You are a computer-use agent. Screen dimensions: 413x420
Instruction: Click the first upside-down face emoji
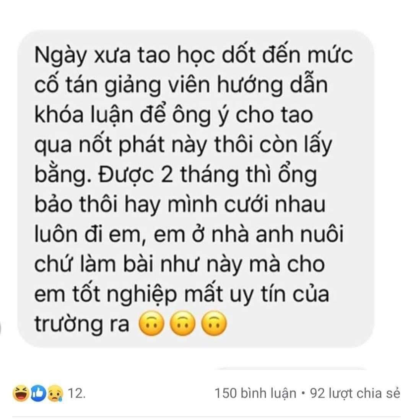click(151, 324)
